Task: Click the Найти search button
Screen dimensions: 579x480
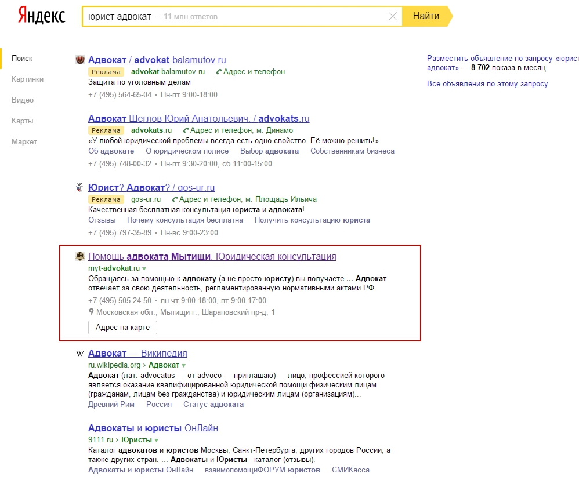Action: 426,16
